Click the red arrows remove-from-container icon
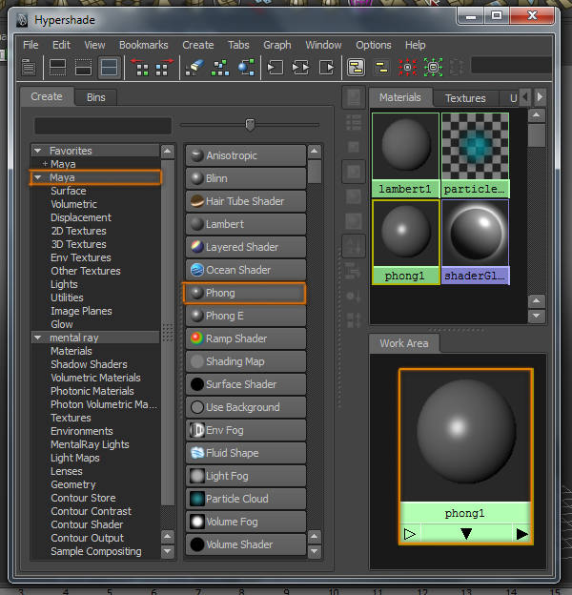 [x=408, y=68]
